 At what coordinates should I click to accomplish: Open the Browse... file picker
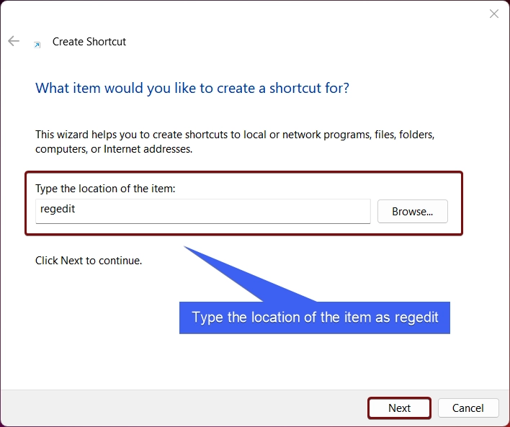tap(413, 212)
